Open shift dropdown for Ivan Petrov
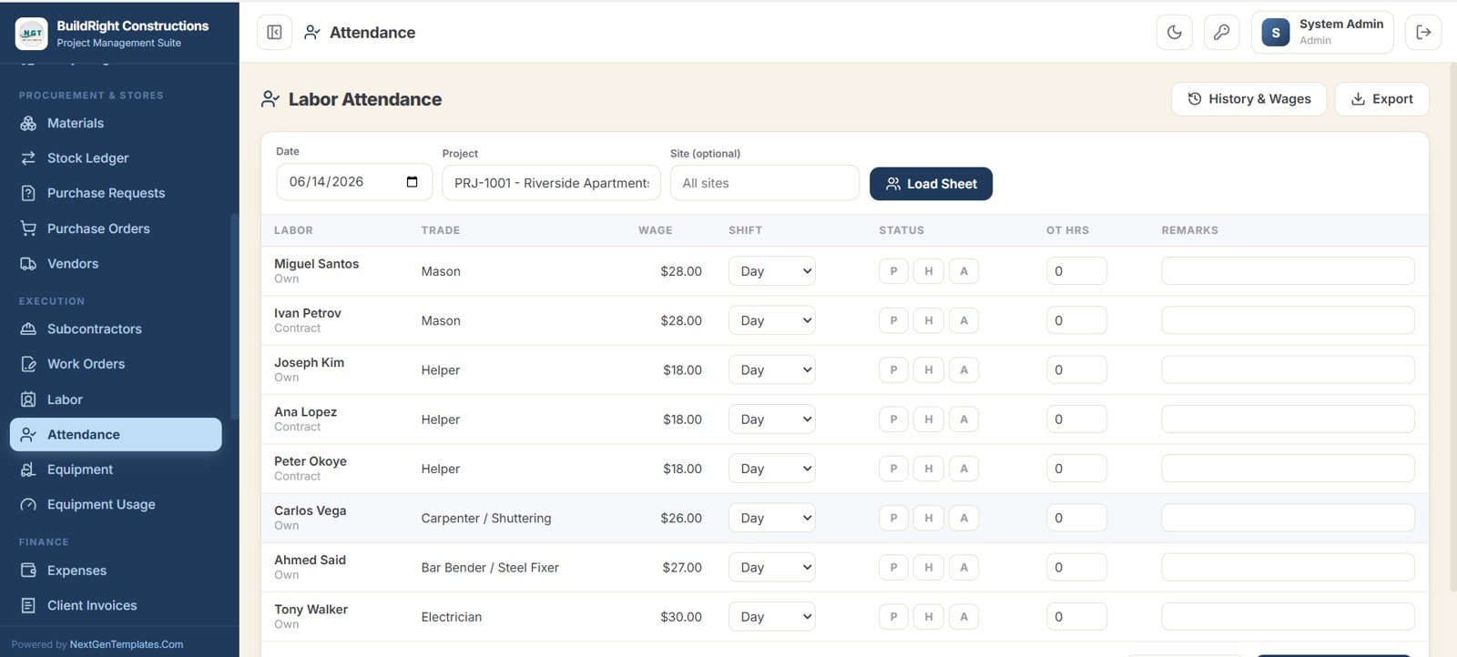Image resolution: width=1457 pixels, height=657 pixels. pyautogui.click(x=772, y=320)
